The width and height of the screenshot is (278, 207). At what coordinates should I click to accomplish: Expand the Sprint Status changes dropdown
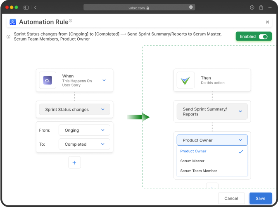pyautogui.click(x=74, y=109)
